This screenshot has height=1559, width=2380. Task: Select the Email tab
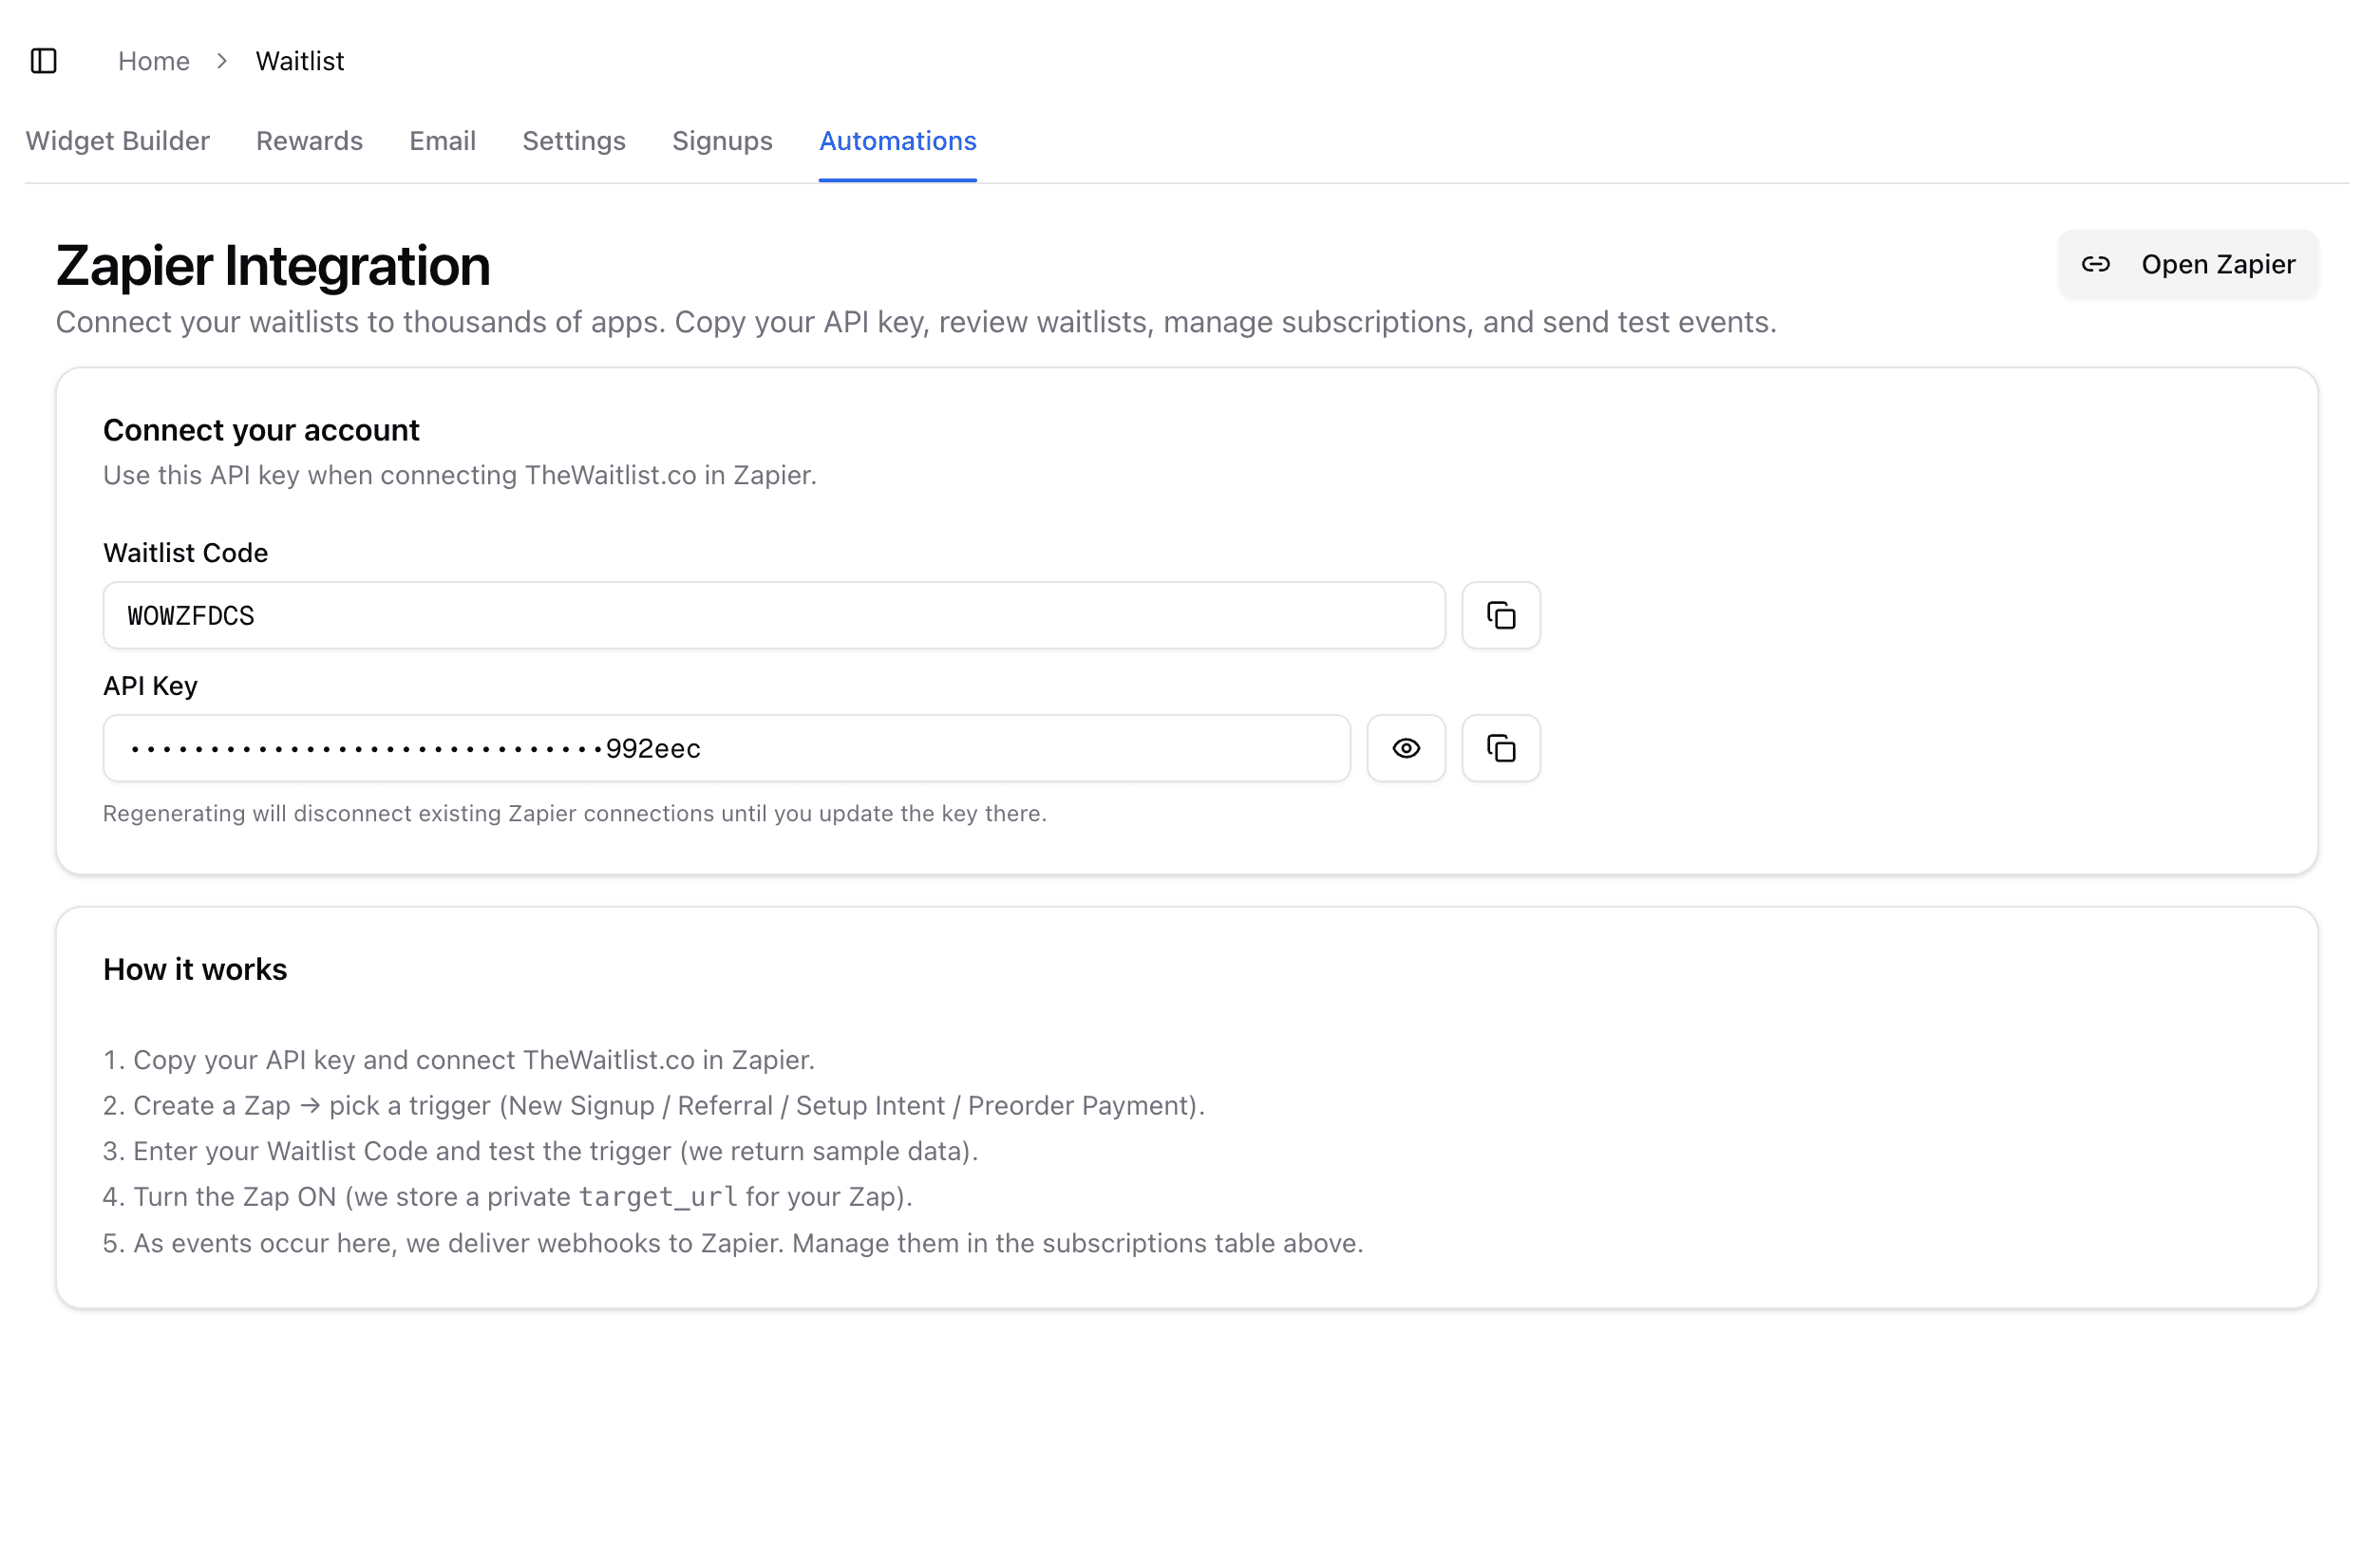[442, 141]
